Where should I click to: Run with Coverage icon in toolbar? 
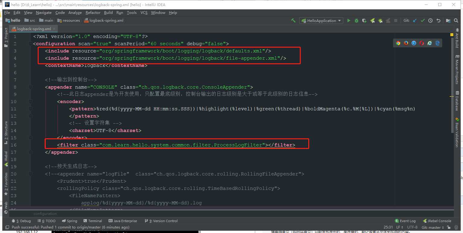coord(364,20)
